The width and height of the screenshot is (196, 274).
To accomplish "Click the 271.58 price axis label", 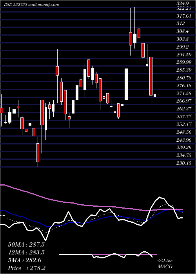I will [x=184, y=93].
